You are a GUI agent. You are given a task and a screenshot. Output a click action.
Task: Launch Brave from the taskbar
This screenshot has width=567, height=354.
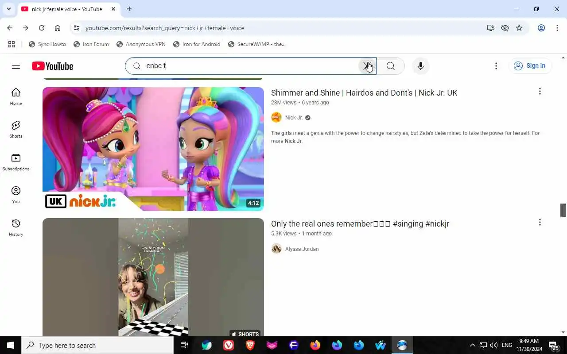[250, 345]
